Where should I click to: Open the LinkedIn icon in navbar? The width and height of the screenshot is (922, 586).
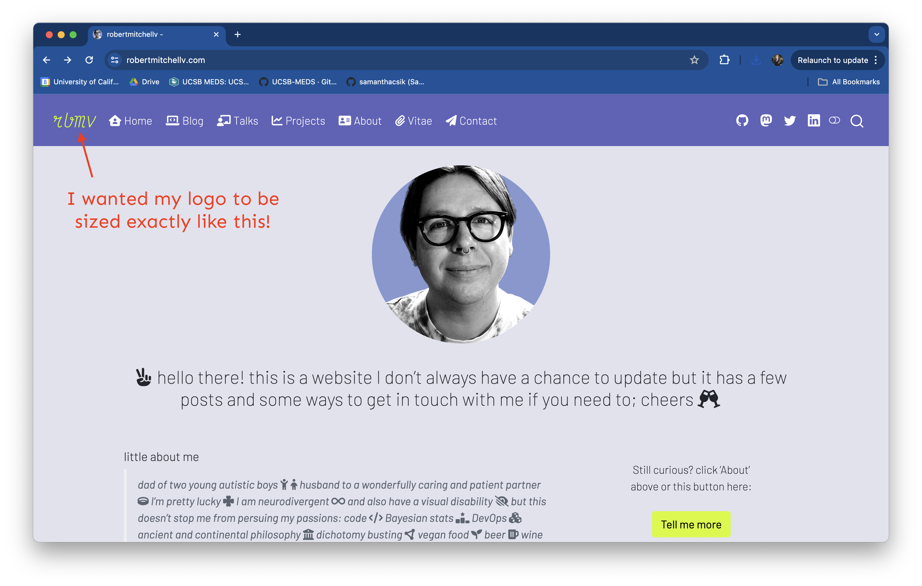tap(814, 121)
